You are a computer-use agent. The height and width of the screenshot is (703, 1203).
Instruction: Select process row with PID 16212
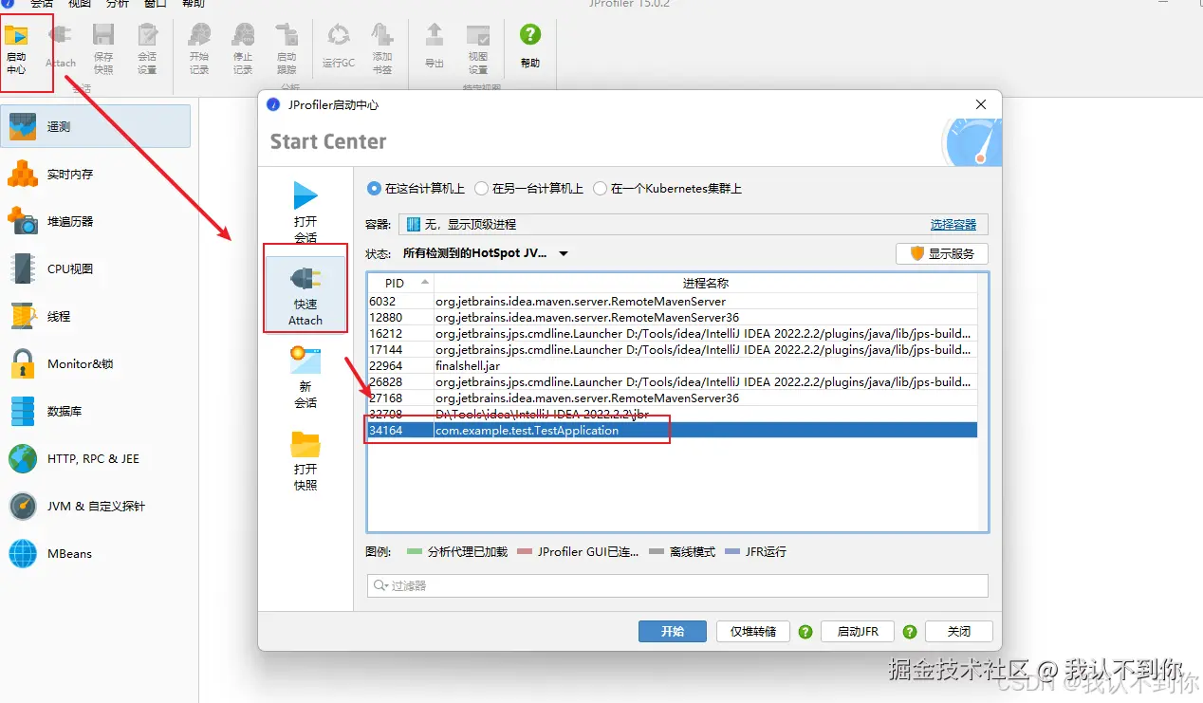[x=673, y=333]
